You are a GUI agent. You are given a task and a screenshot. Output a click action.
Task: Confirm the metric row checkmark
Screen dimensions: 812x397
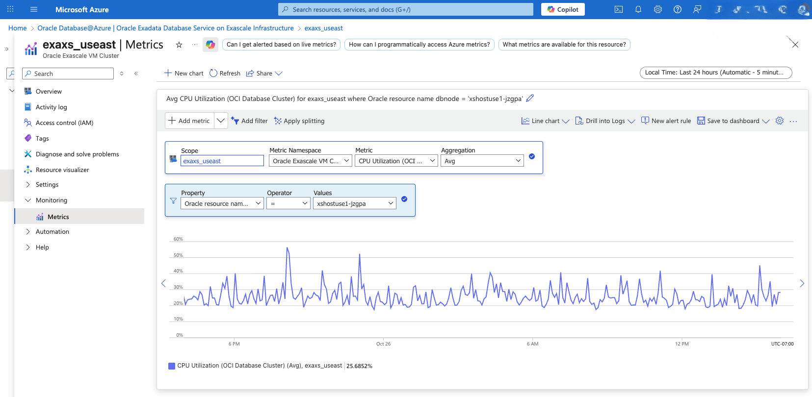pos(532,156)
